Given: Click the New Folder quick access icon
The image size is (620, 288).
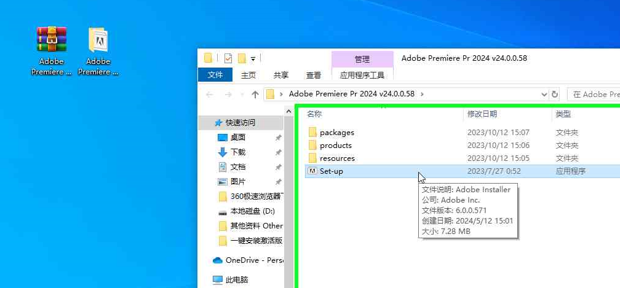Looking at the screenshot, I should (x=242, y=58).
